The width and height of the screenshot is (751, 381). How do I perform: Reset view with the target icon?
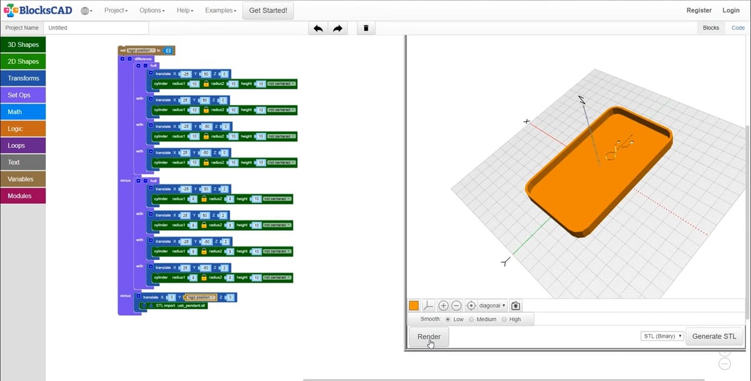pos(471,305)
